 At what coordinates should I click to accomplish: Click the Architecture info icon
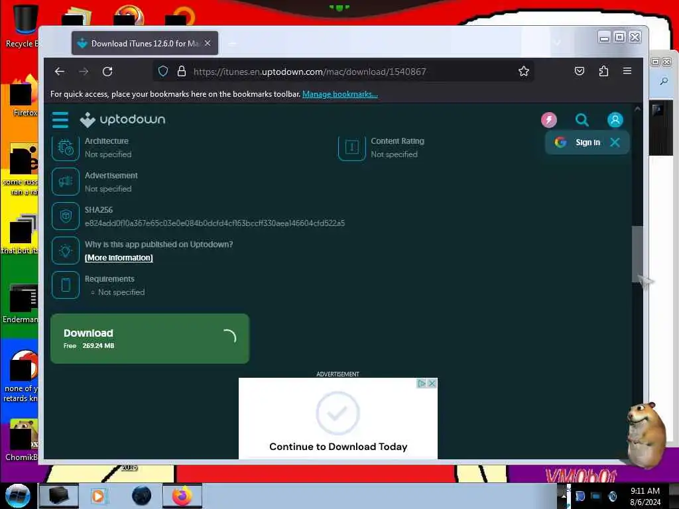pos(66,148)
